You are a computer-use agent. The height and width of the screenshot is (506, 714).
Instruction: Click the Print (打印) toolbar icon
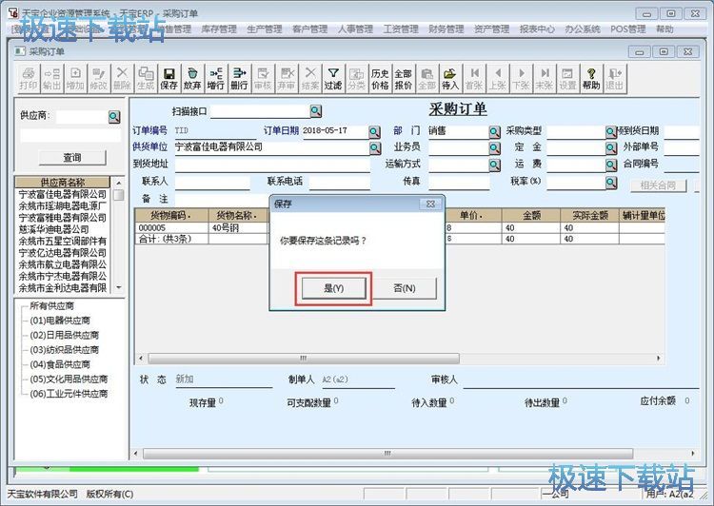click(29, 79)
